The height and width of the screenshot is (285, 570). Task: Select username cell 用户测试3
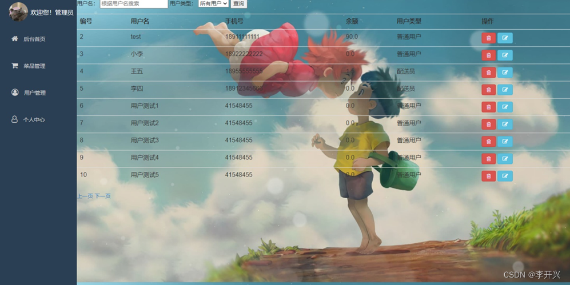(x=145, y=140)
